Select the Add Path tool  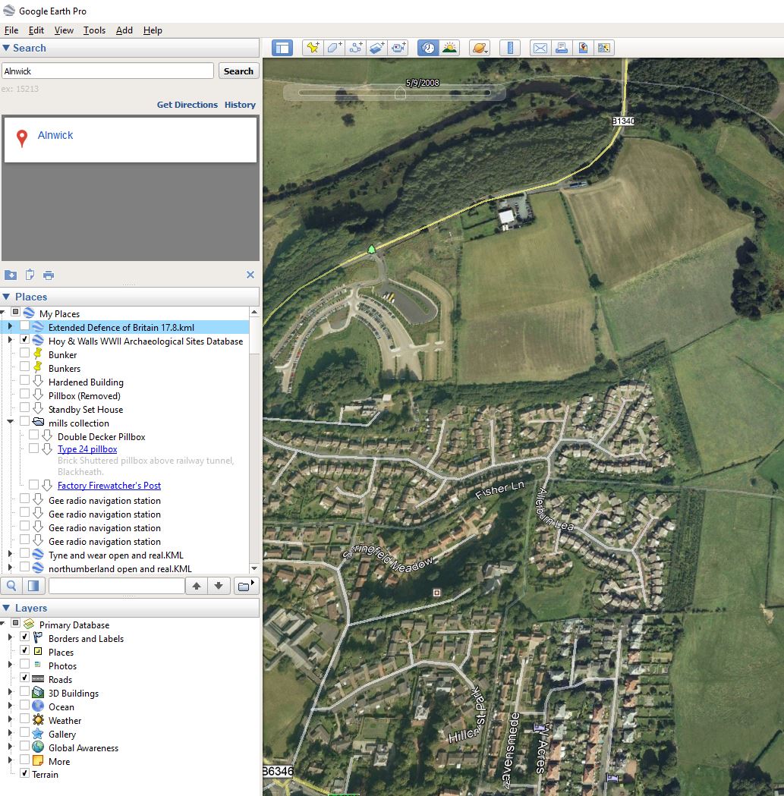point(355,48)
